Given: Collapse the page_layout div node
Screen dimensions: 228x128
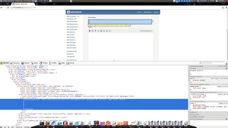Looking at the screenshot, I should pyautogui.click(x=8, y=68).
